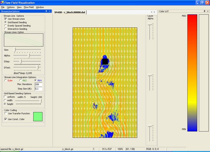Click the green constant color swatch

tap(38, 116)
